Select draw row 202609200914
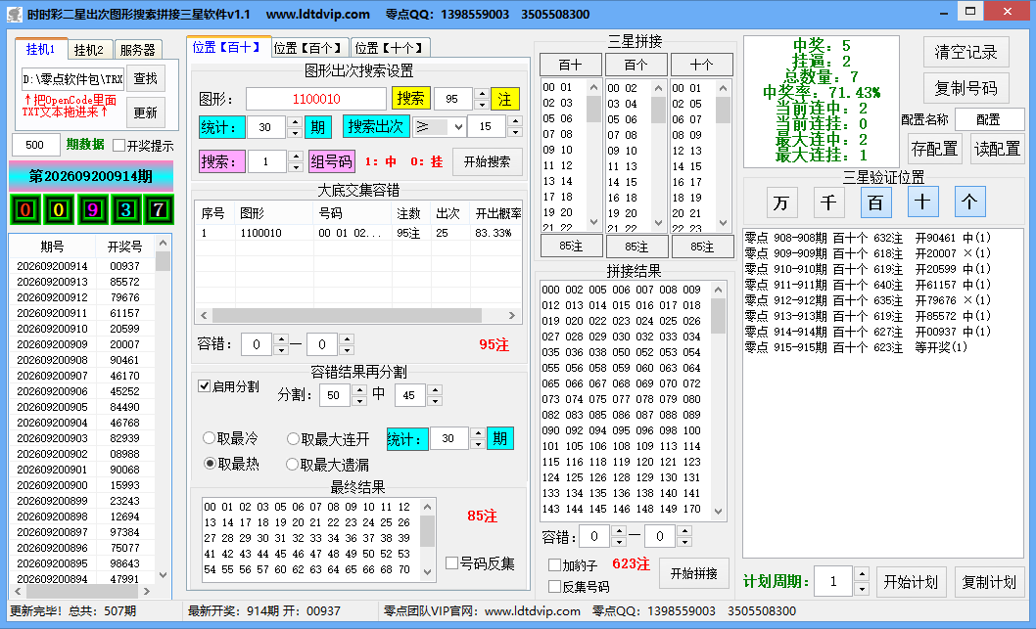The height and width of the screenshot is (629, 1036). click(82, 266)
